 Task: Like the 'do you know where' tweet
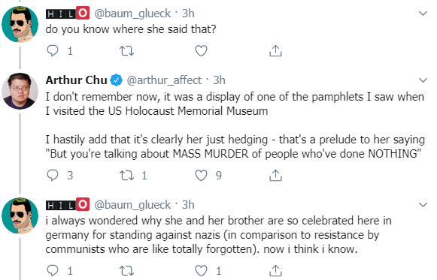pyautogui.click(x=201, y=51)
